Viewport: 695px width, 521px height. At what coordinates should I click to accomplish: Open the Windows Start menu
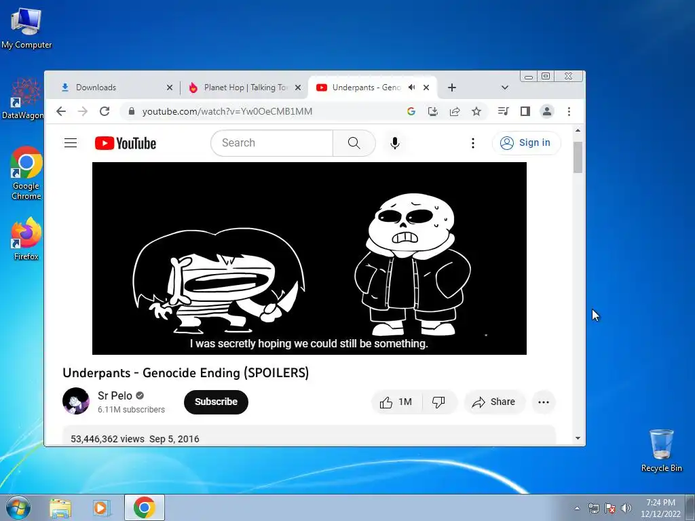(18, 507)
